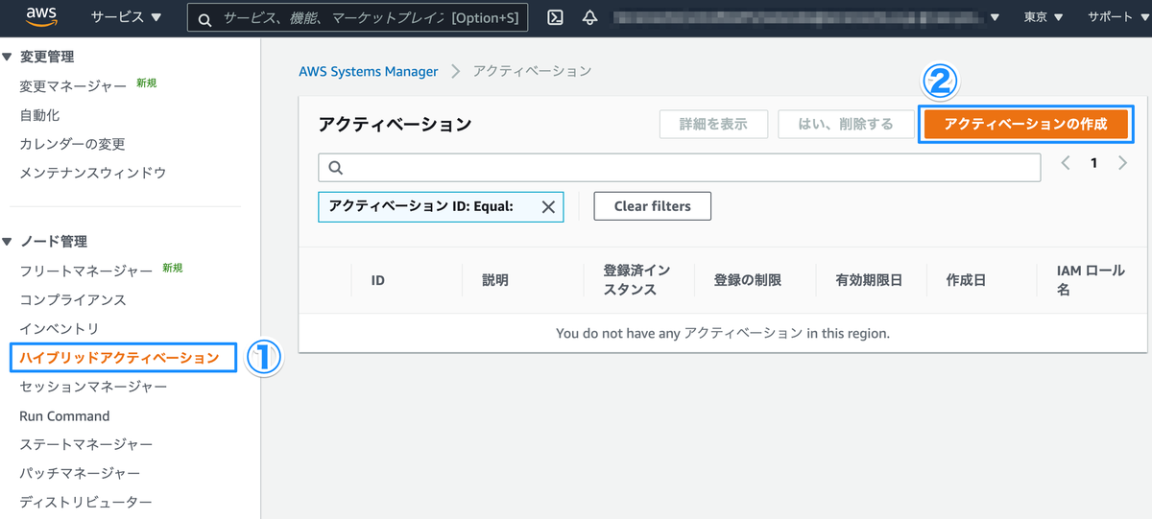The width and height of the screenshot is (1152, 519).
Task: Open the サポート dropdown menu
Action: [x=1116, y=17]
